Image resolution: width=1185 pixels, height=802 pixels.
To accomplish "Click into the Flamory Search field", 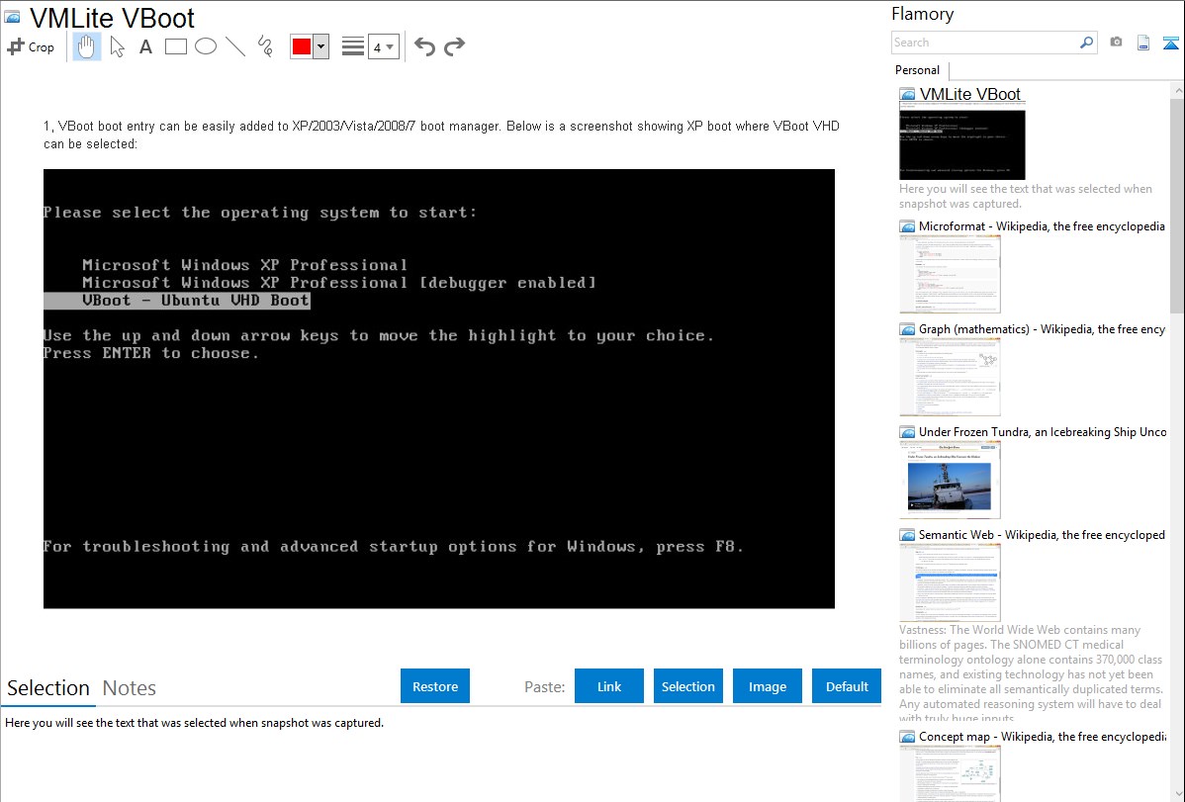I will coord(985,43).
